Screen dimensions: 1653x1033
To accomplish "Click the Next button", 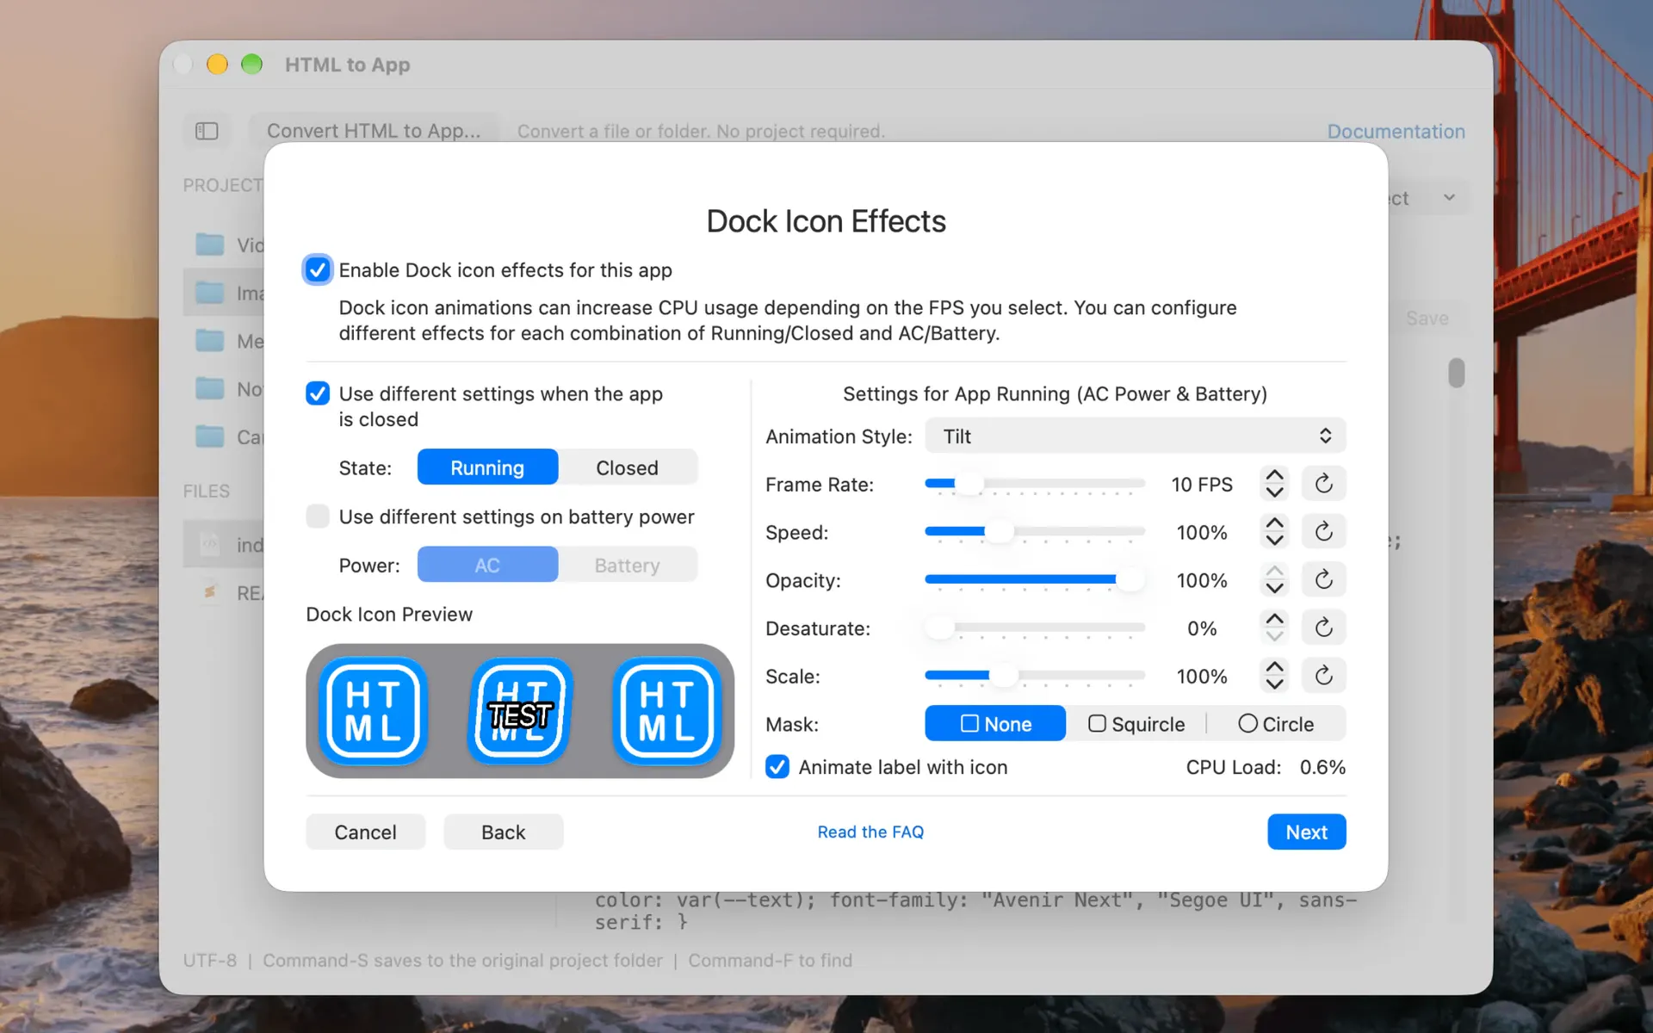I will pyautogui.click(x=1306, y=832).
